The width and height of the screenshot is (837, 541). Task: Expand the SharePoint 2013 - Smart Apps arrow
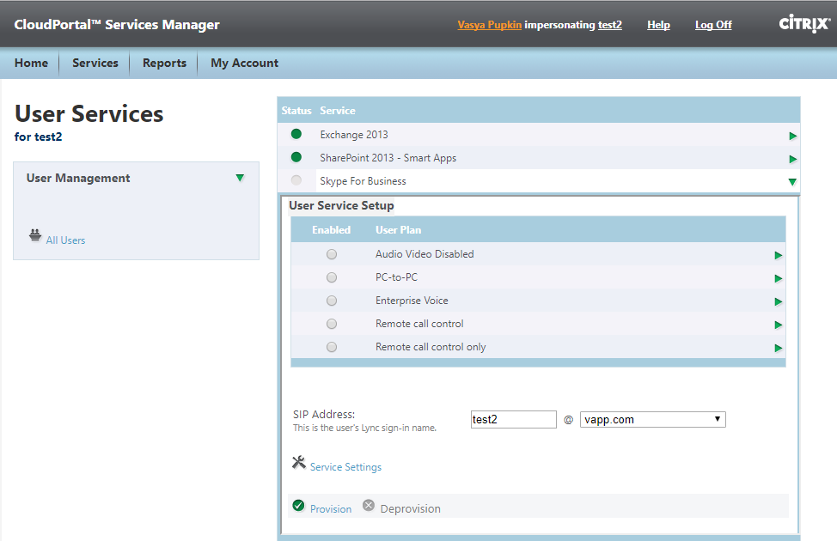coord(792,159)
